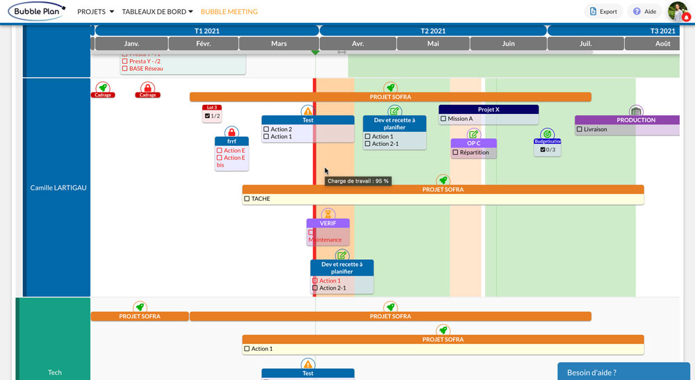Check Presta Y - /2 checkbox
Image resolution: width=695 pixels, height=380 pixels.
124,61
